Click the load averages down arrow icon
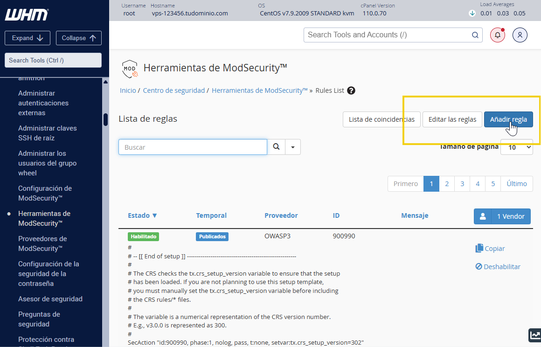The width and height of the screenshot is (541, 347). click(472, 14)
